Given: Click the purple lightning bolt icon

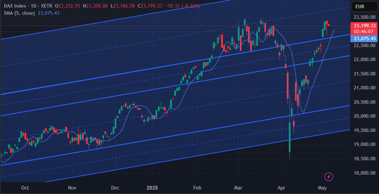Looking at the screenshot, I should click(x=329, y=177).
